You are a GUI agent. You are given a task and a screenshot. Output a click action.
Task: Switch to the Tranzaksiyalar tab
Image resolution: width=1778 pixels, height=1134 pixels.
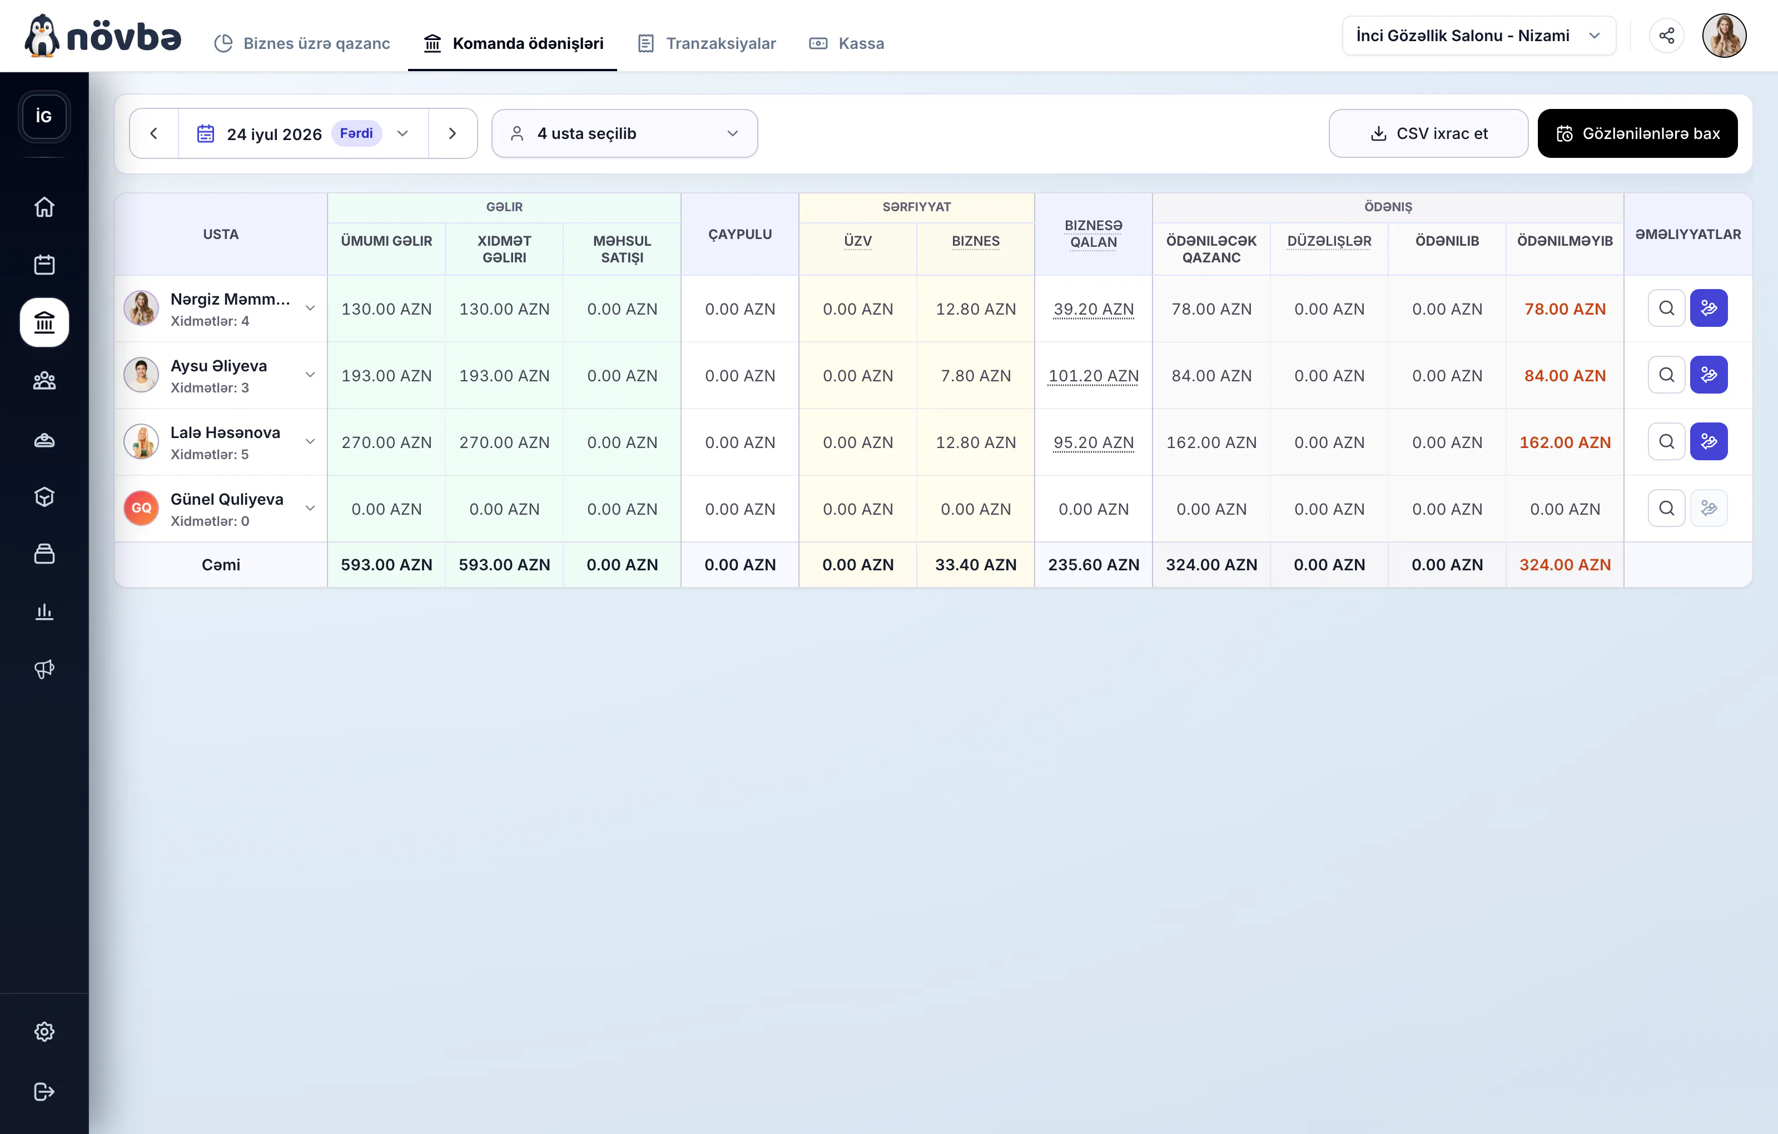pyautogui.click(x=707, y=43)
